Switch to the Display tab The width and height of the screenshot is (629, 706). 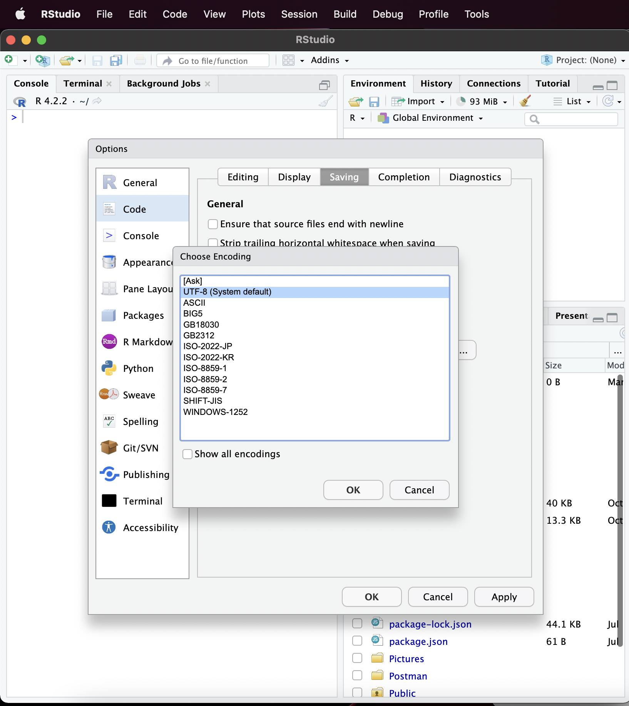[294, 177]
